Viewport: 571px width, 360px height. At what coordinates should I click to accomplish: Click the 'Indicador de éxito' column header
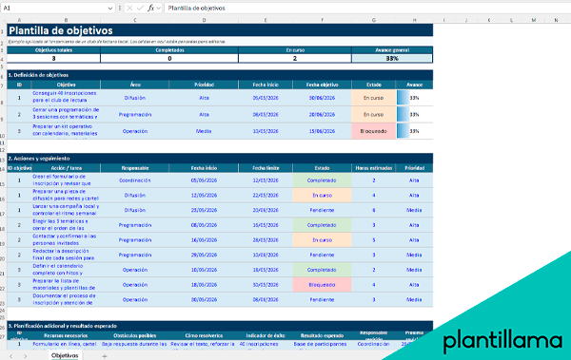pyautogui.click(x=266, y=335)
